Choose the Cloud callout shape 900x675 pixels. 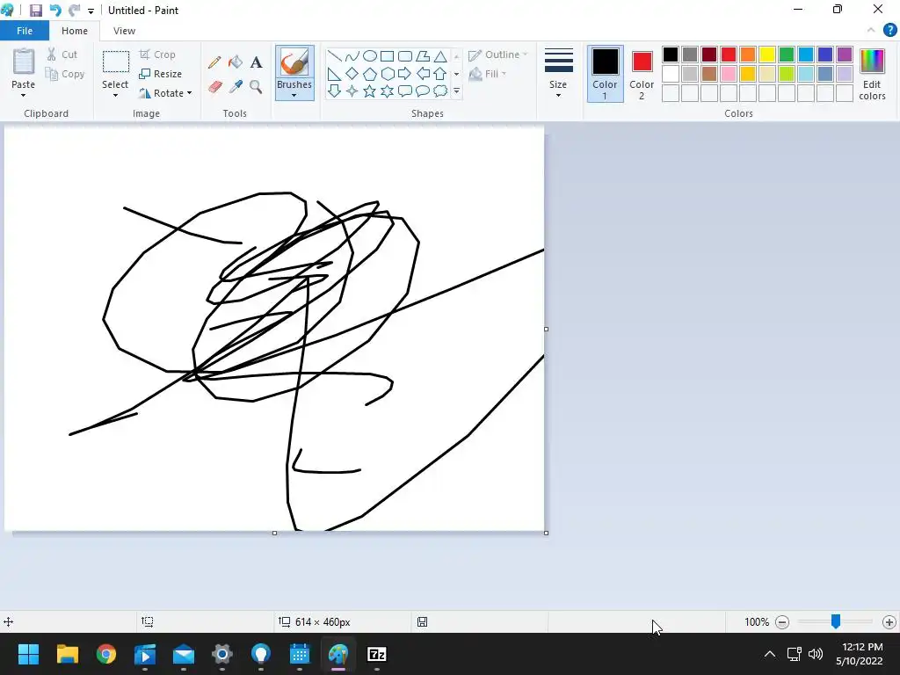[440, 91]
